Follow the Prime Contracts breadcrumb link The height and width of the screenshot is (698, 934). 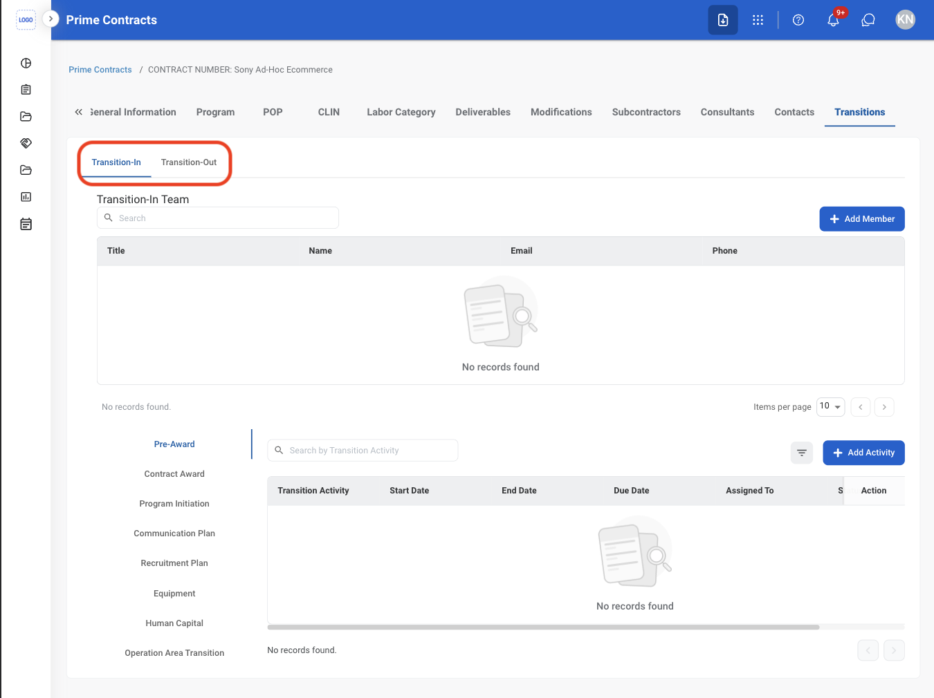pyautogui.click(x=100, y=70)
